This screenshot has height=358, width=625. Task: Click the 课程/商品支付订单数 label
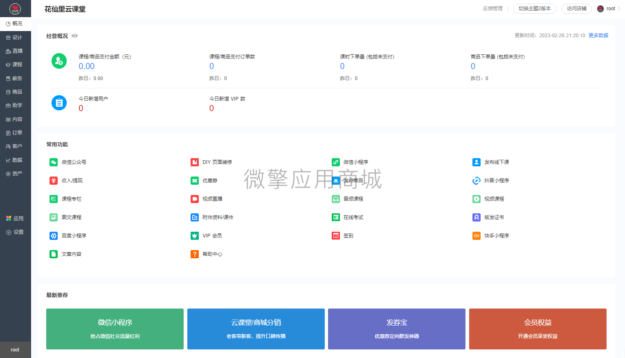click(x=232, y=57)
